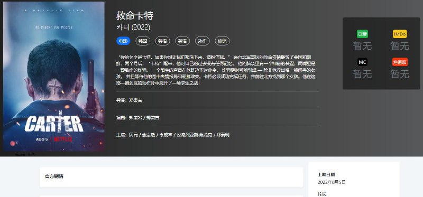Click the release date 2022年8月5日

point(332,182)
